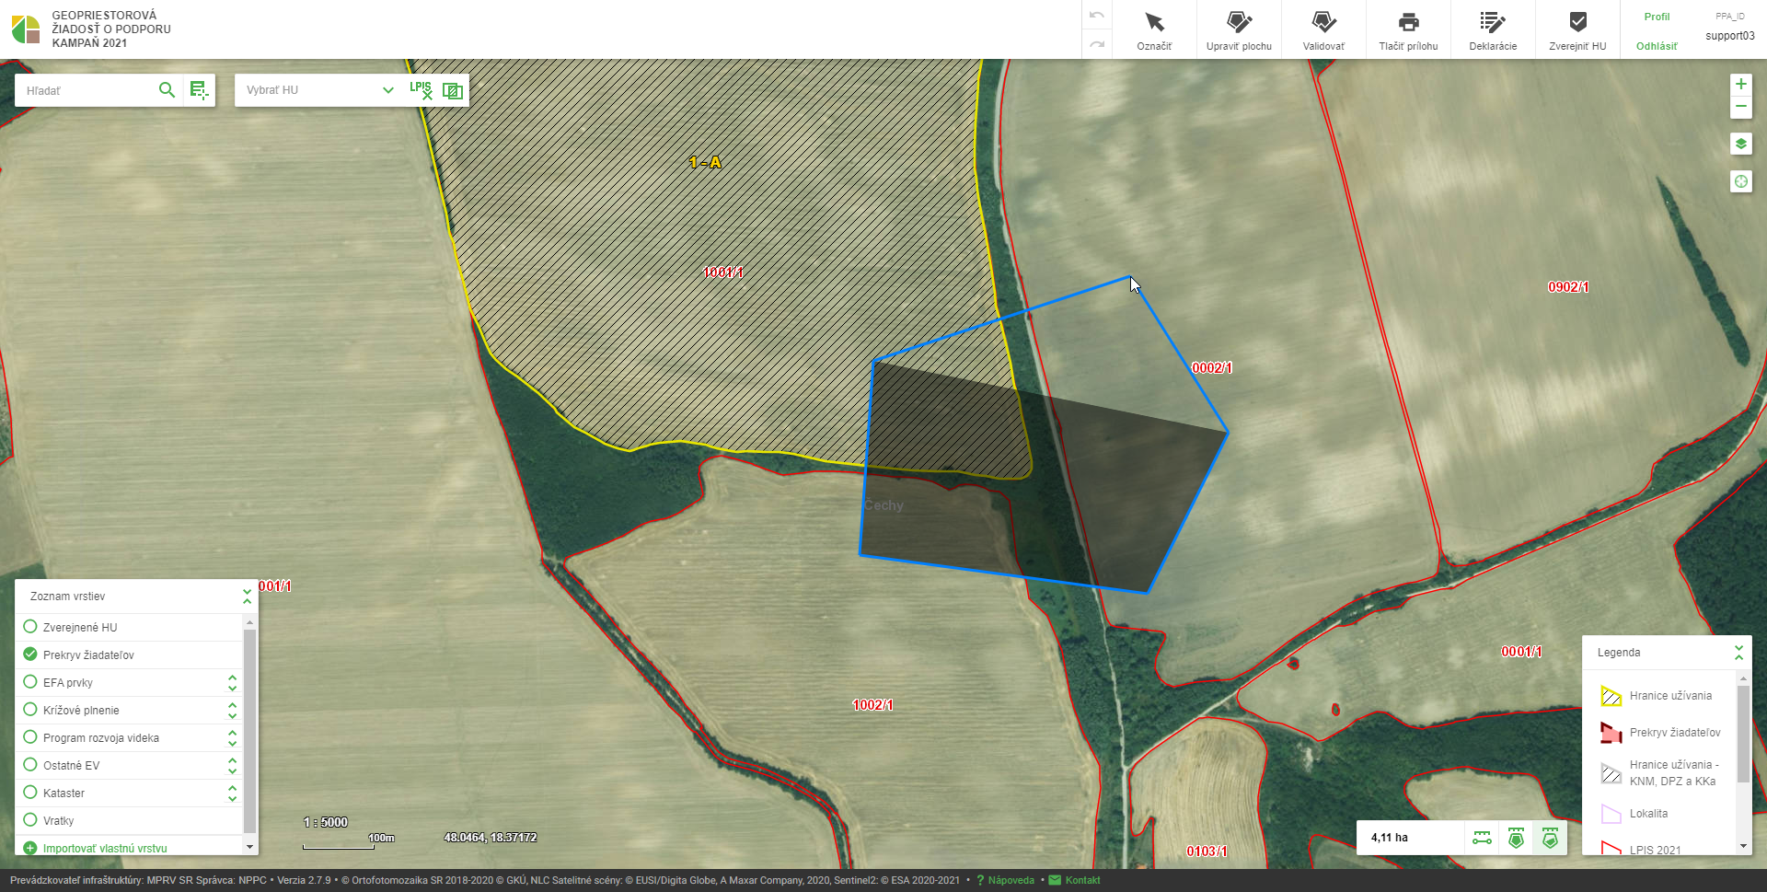Open the Nápoveda help link
Viewport: 1767px width, 892px height.
coord(1011,880)
